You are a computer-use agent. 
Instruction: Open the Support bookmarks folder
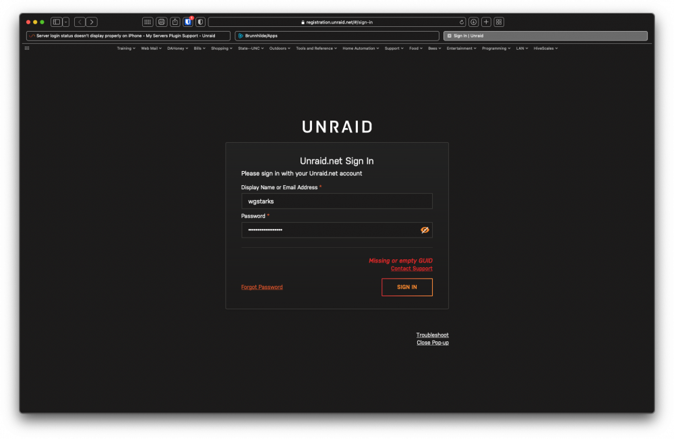click(394, 48)
